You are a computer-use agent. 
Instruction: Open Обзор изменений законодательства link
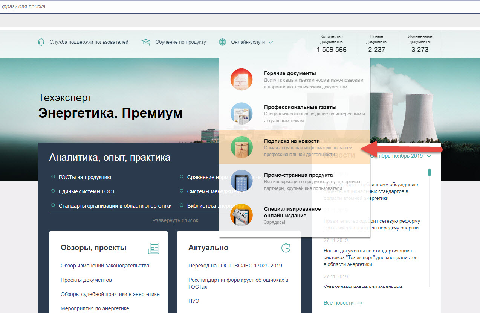(x=105, y=266)
